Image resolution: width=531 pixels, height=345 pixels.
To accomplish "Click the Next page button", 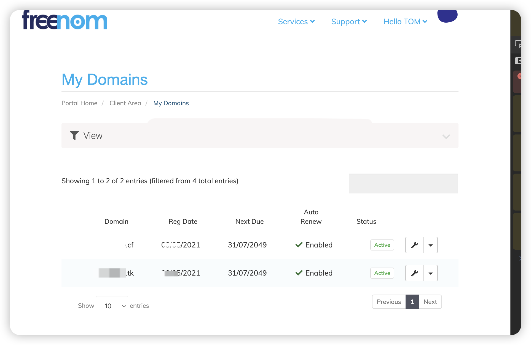I will click(430, 302).
